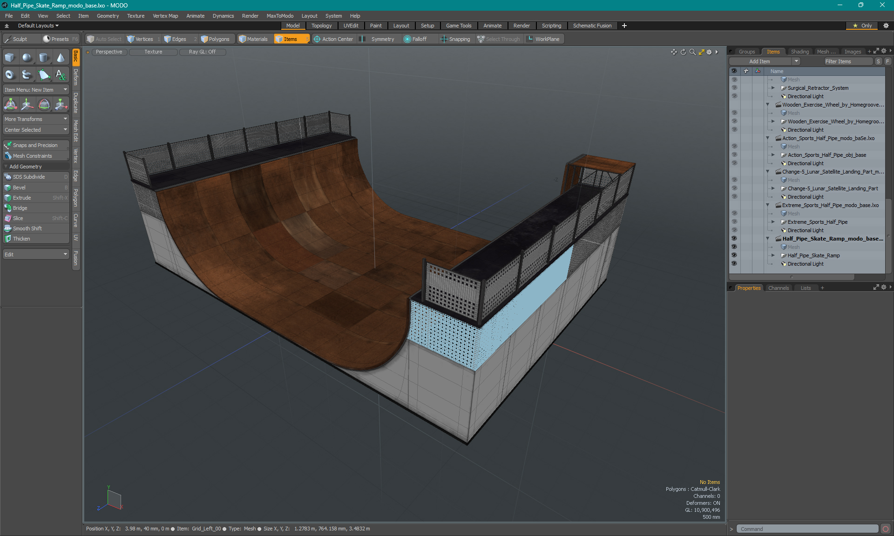Open the Geometry menu
The height and width of the screenshot is (536, 894).
108,16
